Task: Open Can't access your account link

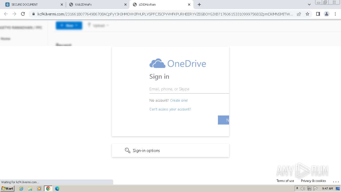Action: [170, 109]
